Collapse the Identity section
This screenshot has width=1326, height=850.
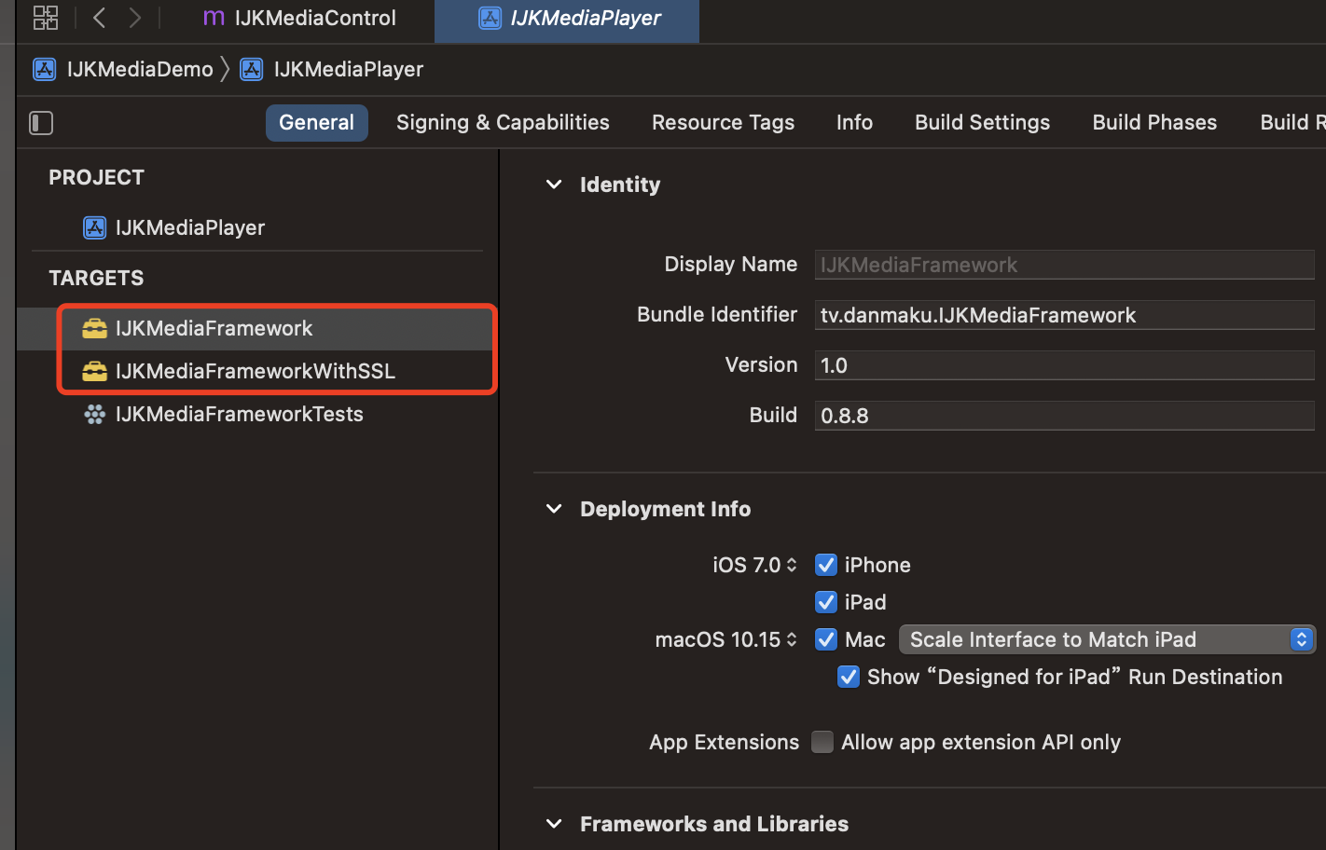[554, 185]
